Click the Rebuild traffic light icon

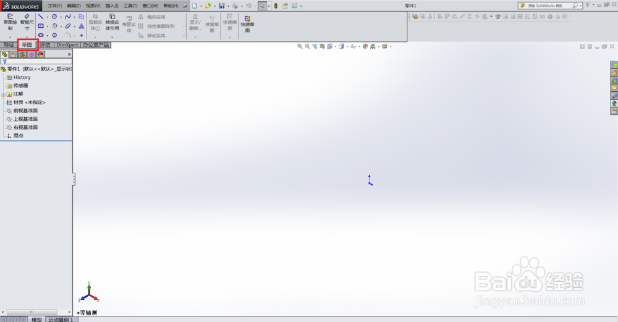276,6
